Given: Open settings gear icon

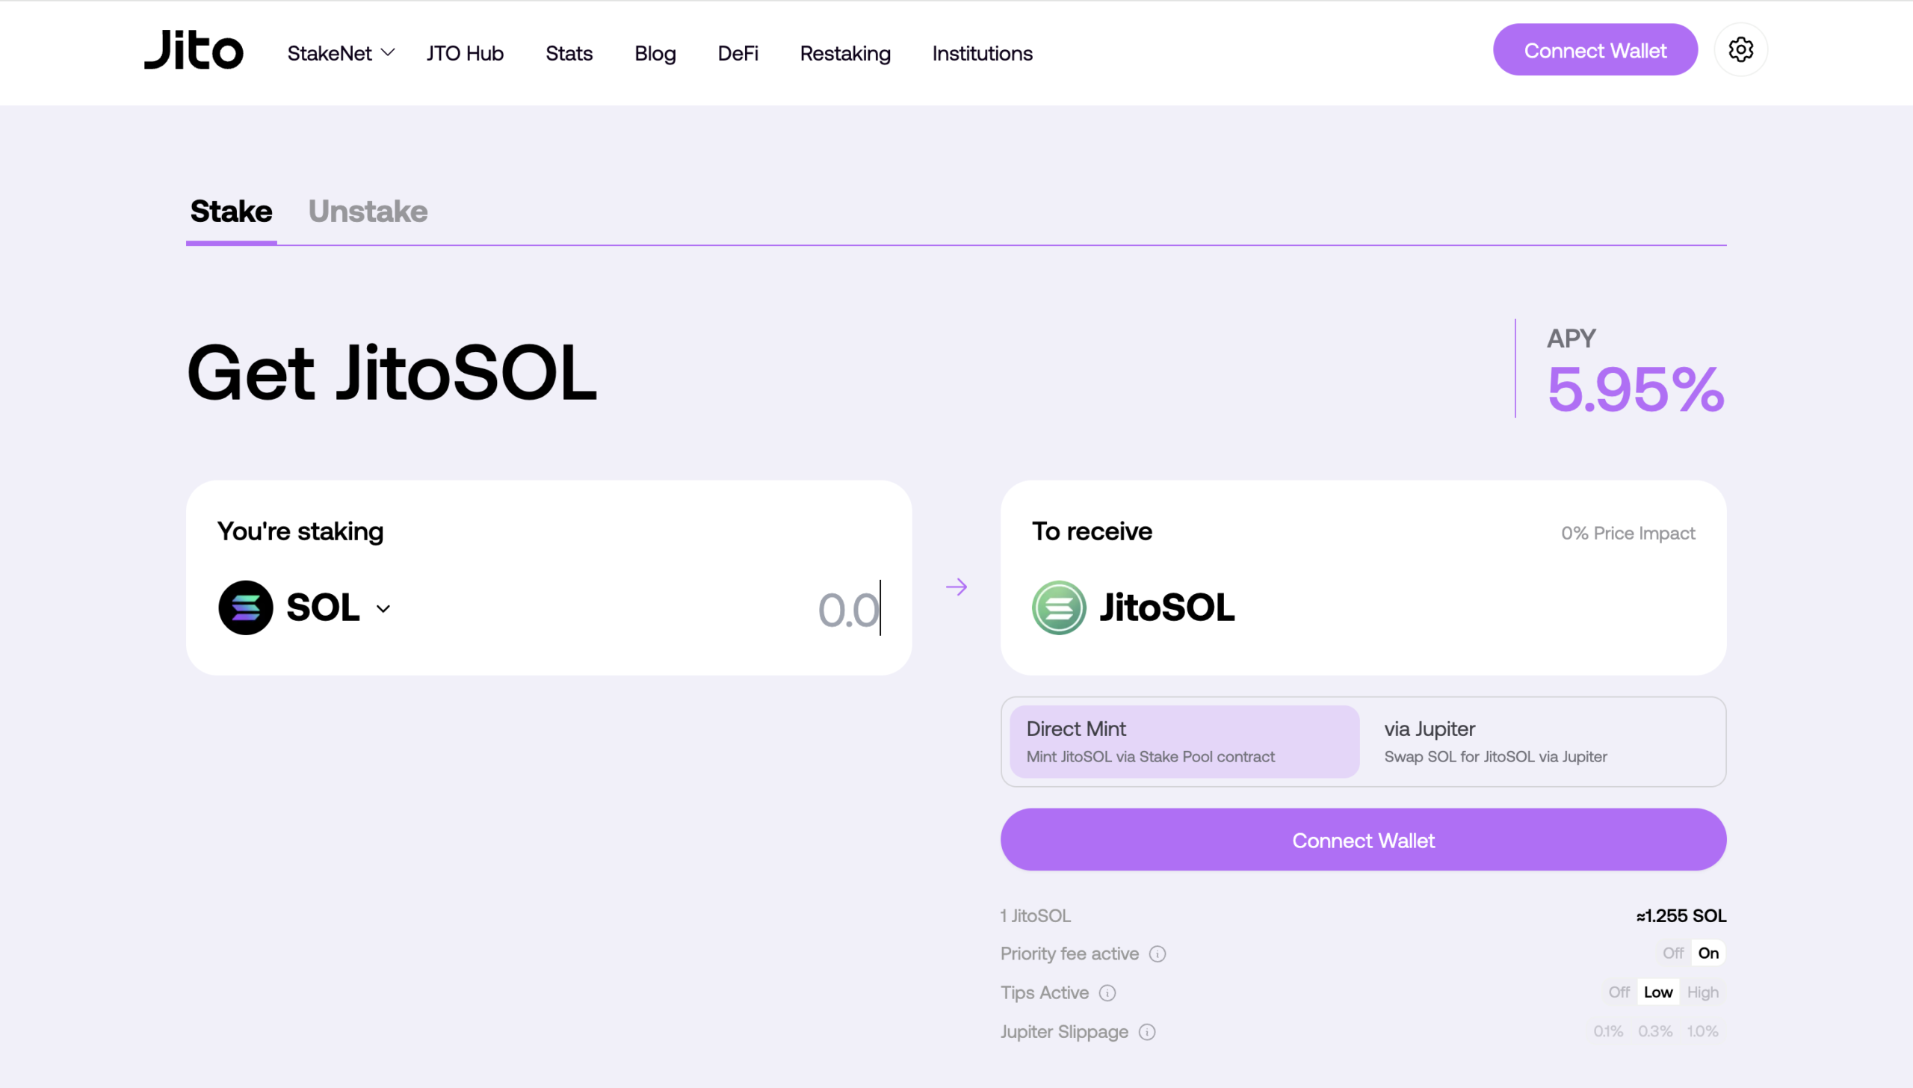Looking at the screenshot, I should pos(1740,50).
